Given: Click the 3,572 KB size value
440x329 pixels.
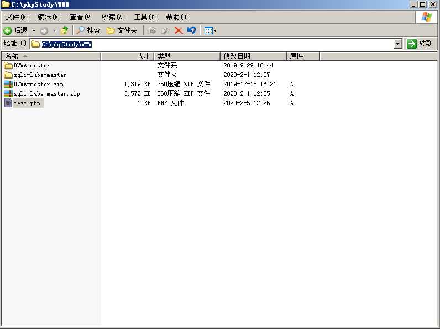Looking at the screenshot, I should tap(137, 93).
